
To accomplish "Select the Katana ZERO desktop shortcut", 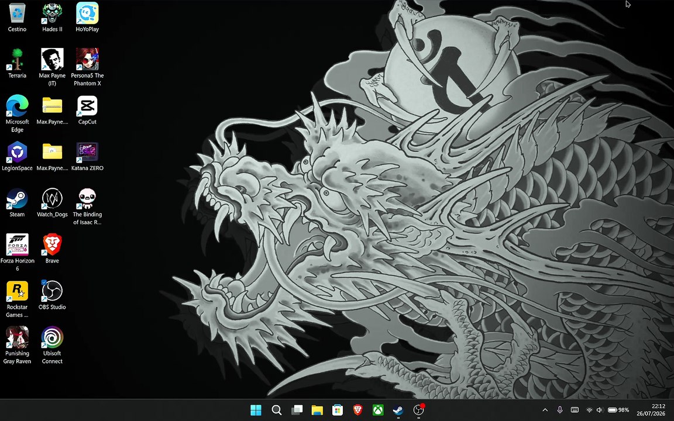I will (87, 156).
